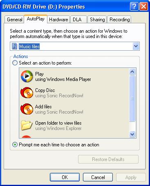The width and height of the screenshot is (150, 186).
Task: Switch to the AutoPlay tab
Action: [36, 19]
